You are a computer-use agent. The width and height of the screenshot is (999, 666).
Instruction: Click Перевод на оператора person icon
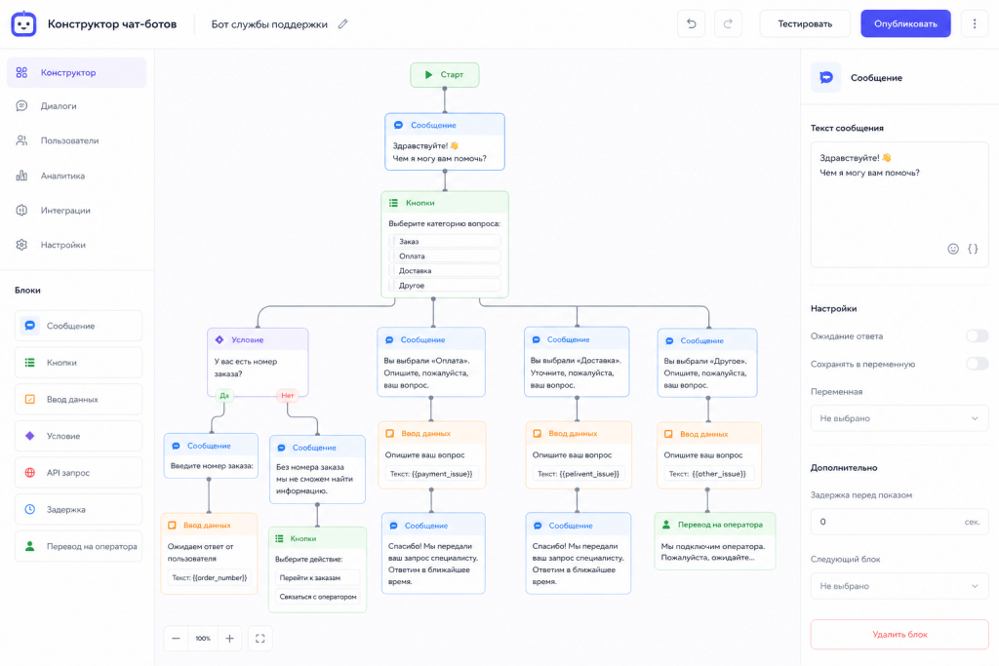pos(30,546)
